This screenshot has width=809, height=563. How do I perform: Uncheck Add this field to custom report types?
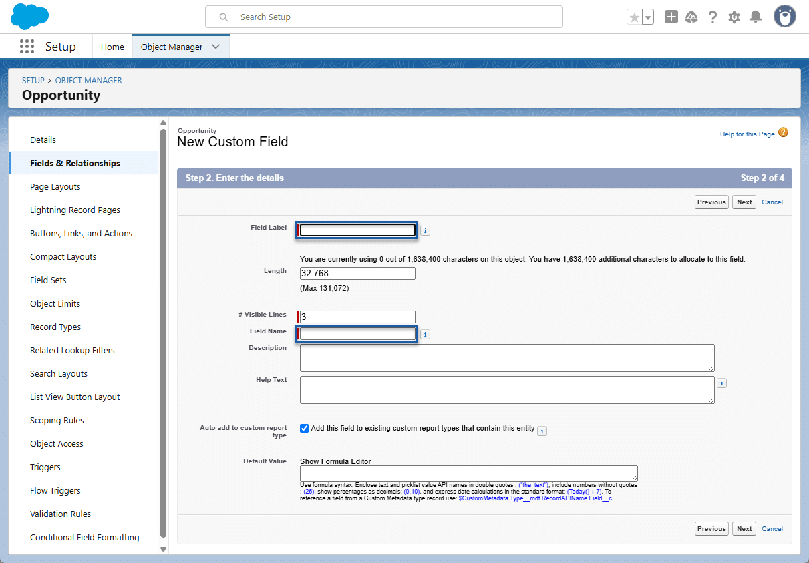[x=305, y=429]
